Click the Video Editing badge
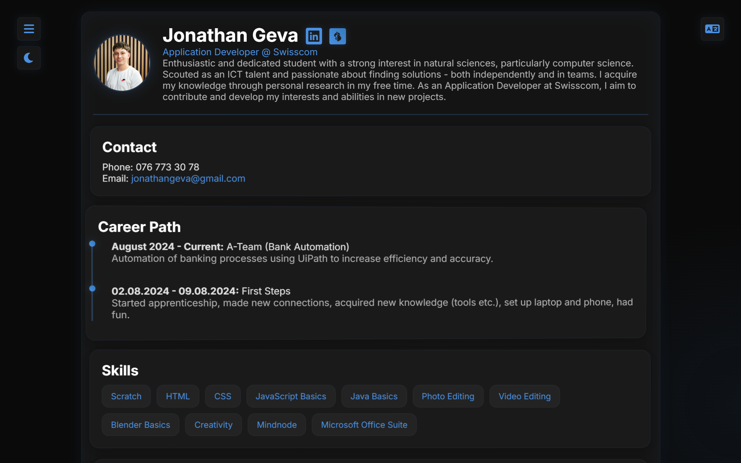Image resolution: width=741 pixels, height=463 pixels. pos(524,396)
